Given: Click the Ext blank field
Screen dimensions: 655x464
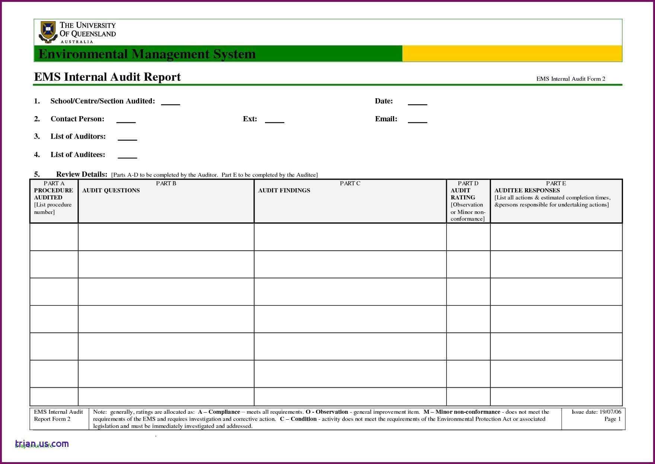Looking at the screenshot, I should point(274,120).
